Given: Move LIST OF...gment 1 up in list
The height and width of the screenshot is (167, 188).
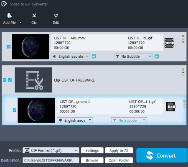Looking at the screenshot, I should [185, 104].
